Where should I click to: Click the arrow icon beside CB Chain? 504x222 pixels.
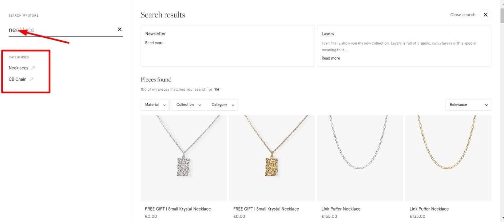click(31, 79)
